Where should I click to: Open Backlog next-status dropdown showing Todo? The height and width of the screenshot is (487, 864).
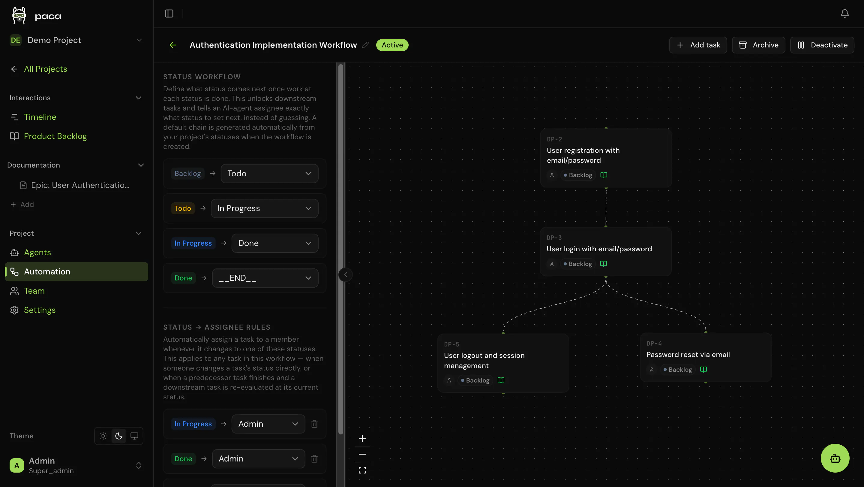[269, 174]
